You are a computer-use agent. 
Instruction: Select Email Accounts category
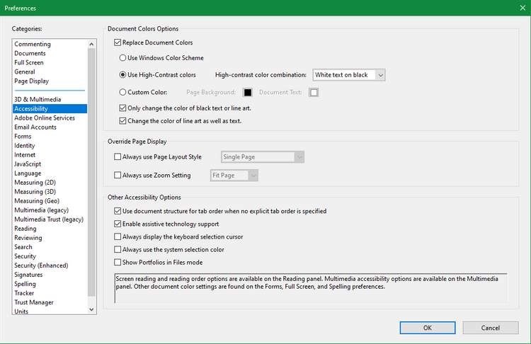[35, 127]
